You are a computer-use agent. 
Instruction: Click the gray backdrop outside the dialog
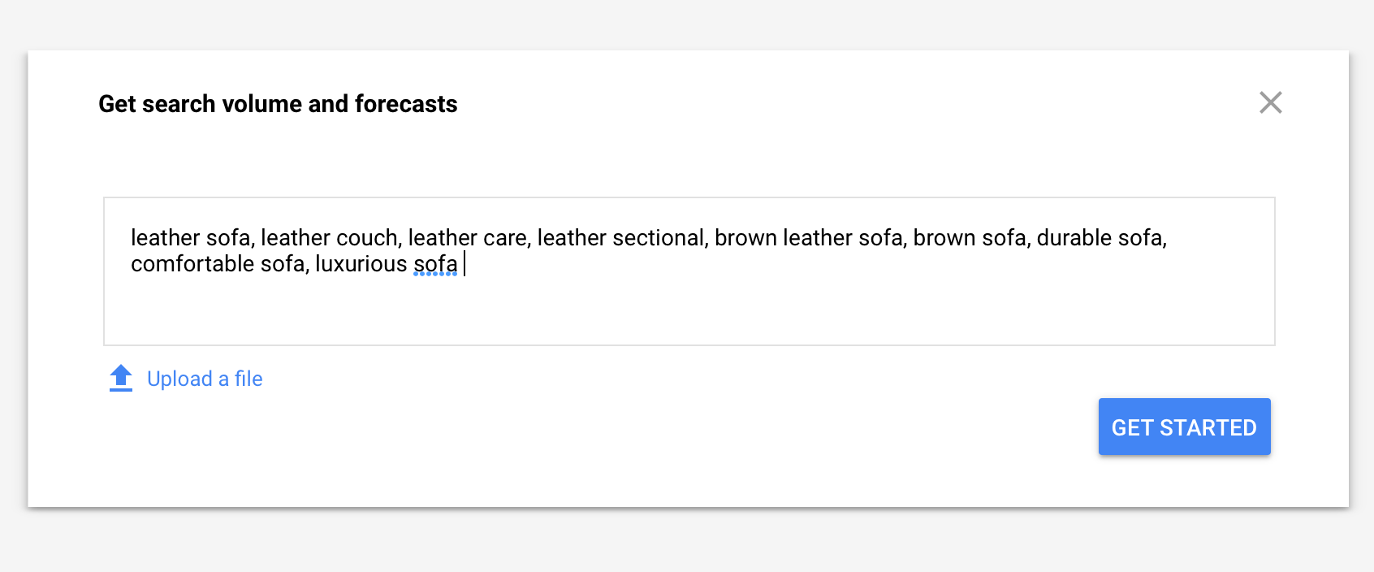(x=687, y=539)
